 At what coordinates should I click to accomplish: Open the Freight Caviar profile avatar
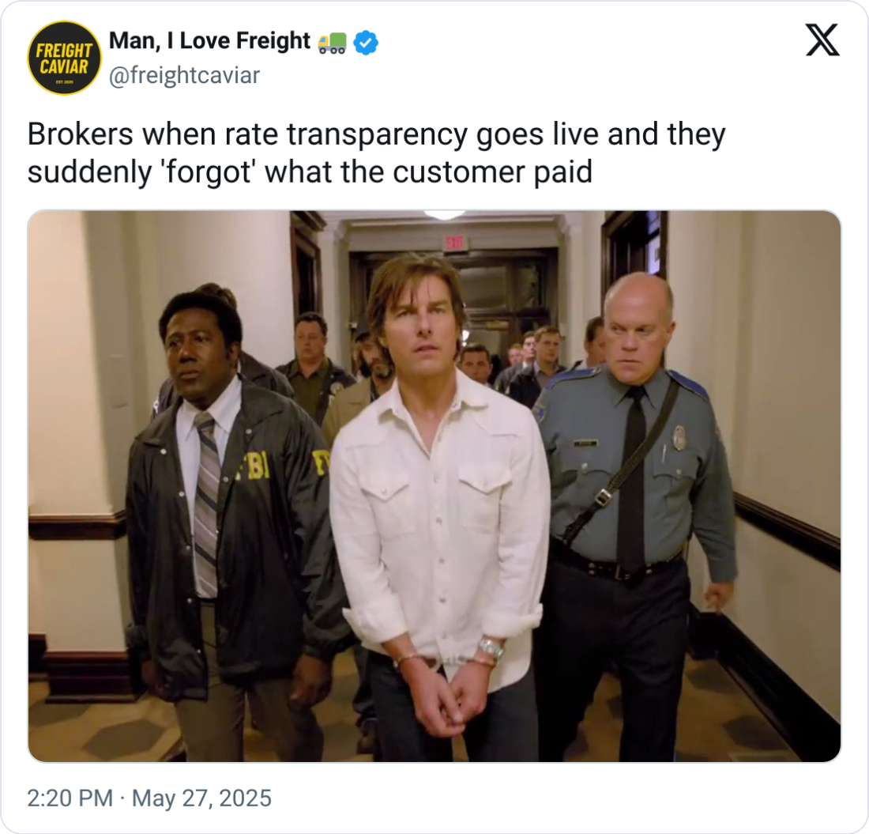click(x=64, y=58)
